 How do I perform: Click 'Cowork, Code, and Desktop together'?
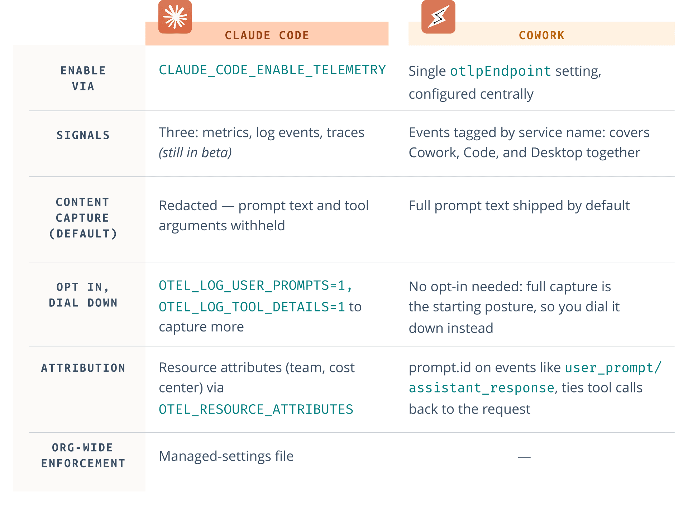click(x=524, y=153)
